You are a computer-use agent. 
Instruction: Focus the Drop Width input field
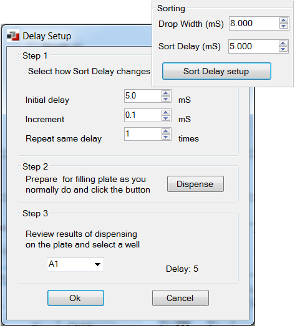[x=254, y=23]
